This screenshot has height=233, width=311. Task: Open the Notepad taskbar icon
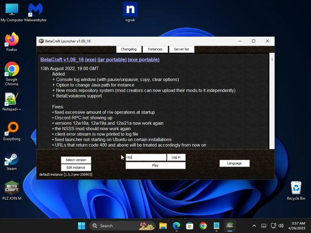click(x=216, y=226)
